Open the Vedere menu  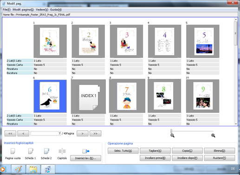point(42,10)
